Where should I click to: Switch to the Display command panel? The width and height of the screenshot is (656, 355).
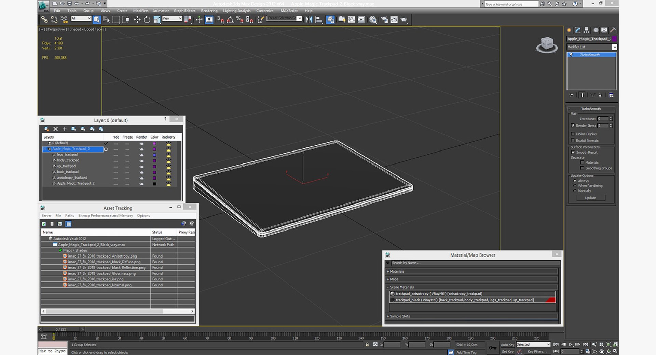pyautogui.click(x=604, y=30)
